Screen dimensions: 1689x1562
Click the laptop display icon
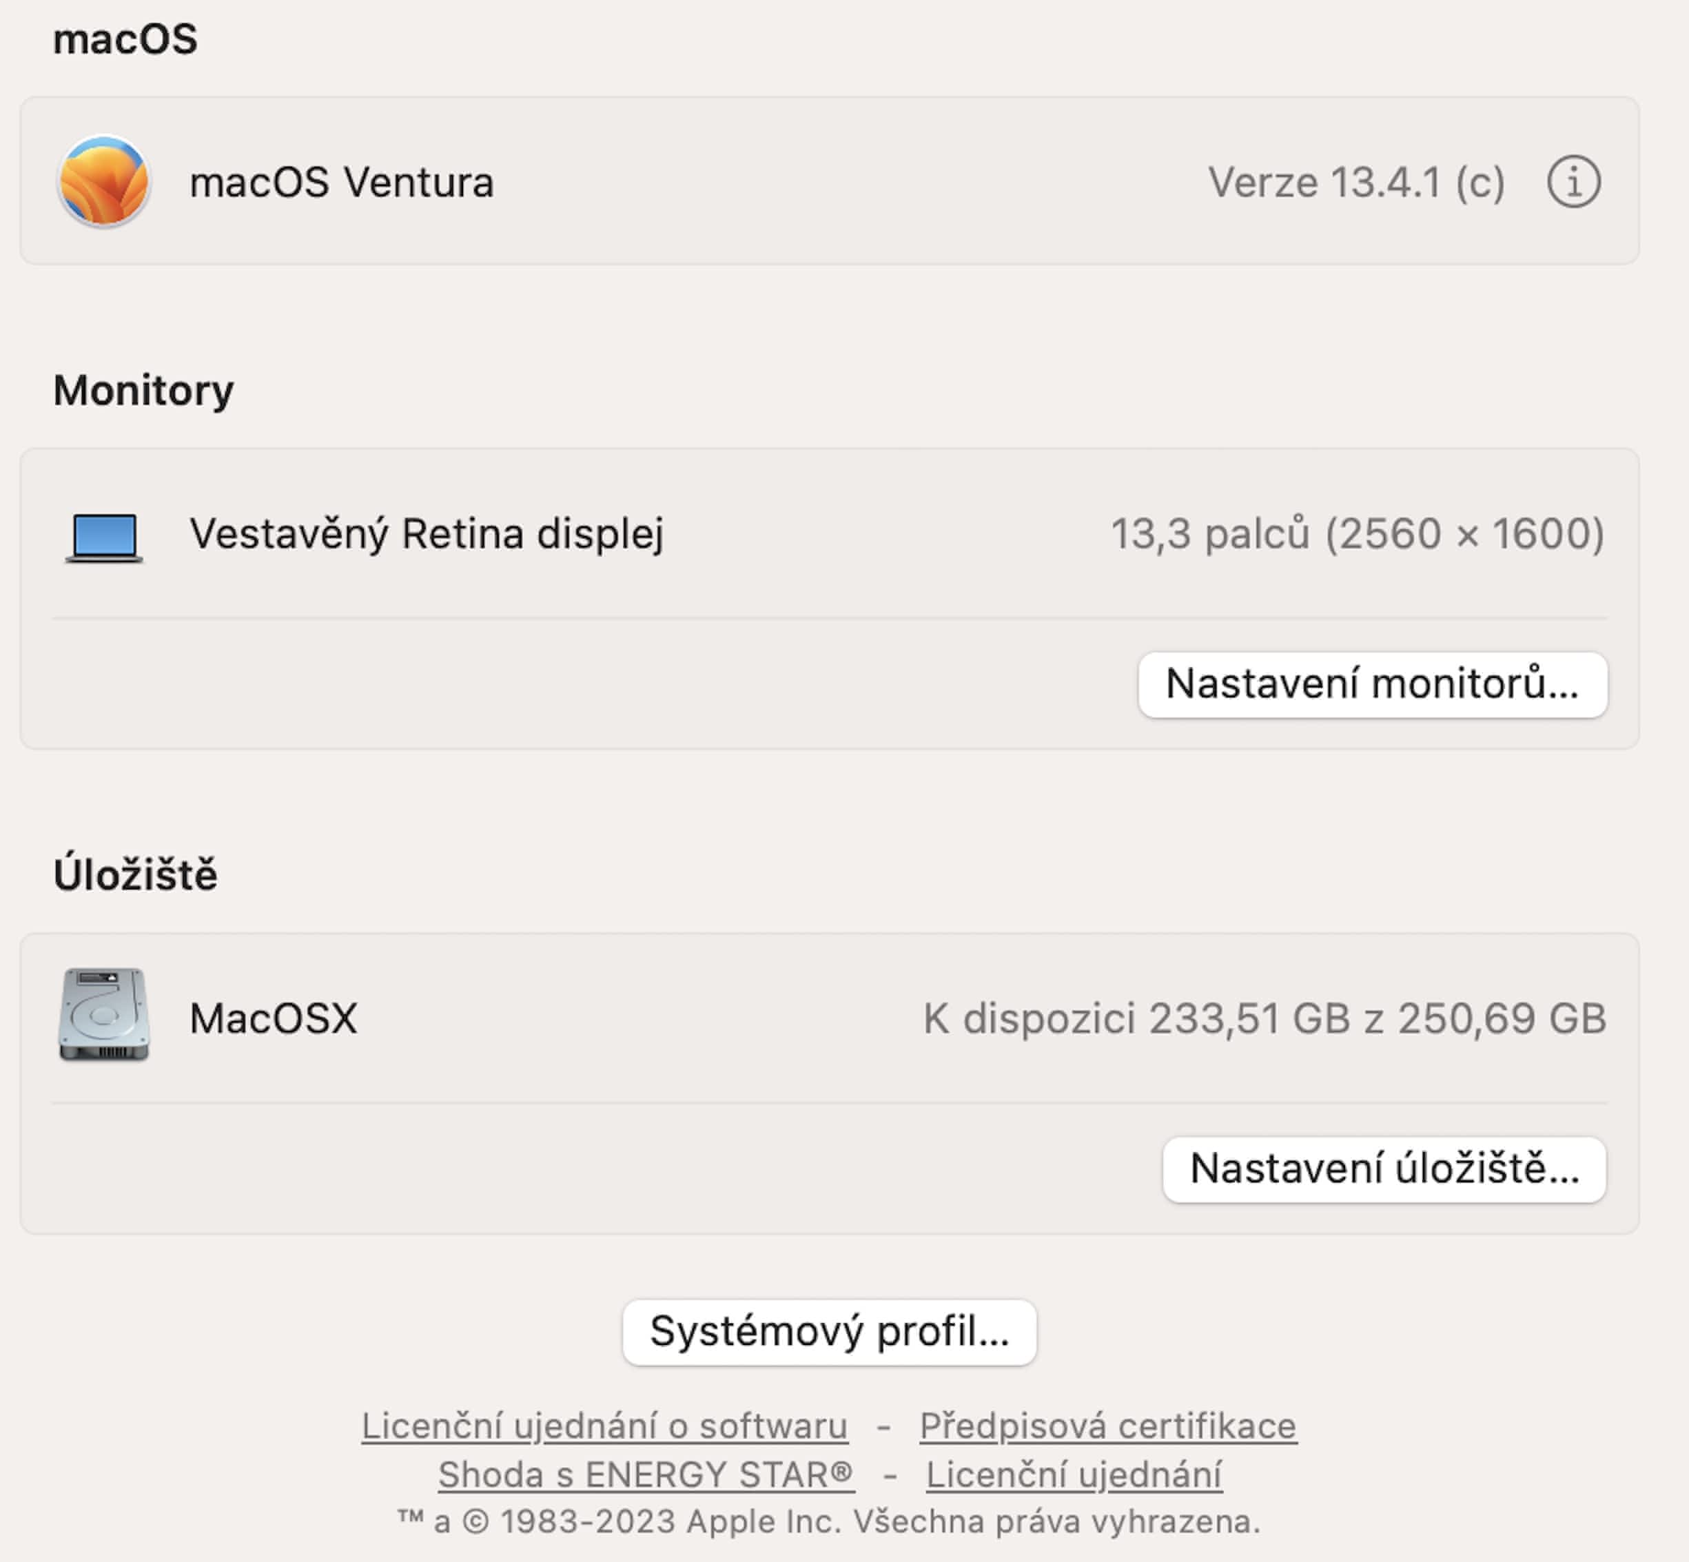104,536
